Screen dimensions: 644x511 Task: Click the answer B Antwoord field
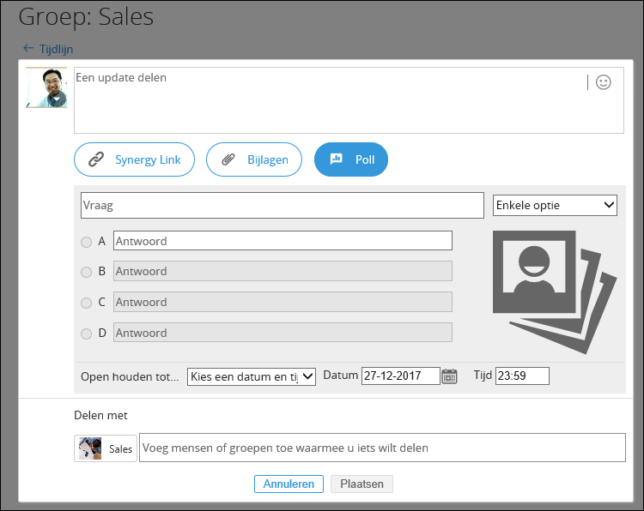tap(283, 271)
